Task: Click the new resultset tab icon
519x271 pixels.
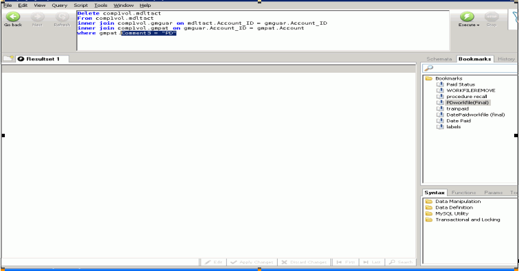Action: point(8,58)
